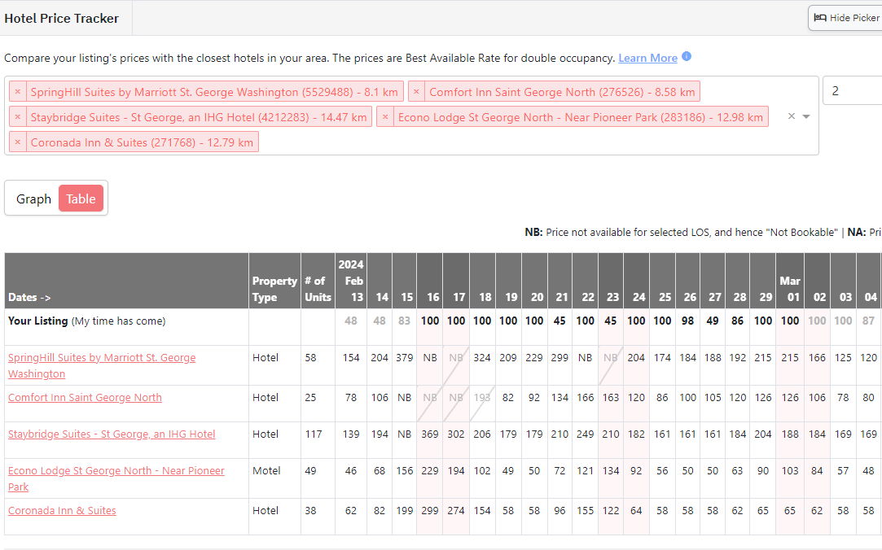
Task: Click the Hotel Price Tracker title tab
Action: tap(62, 19)
